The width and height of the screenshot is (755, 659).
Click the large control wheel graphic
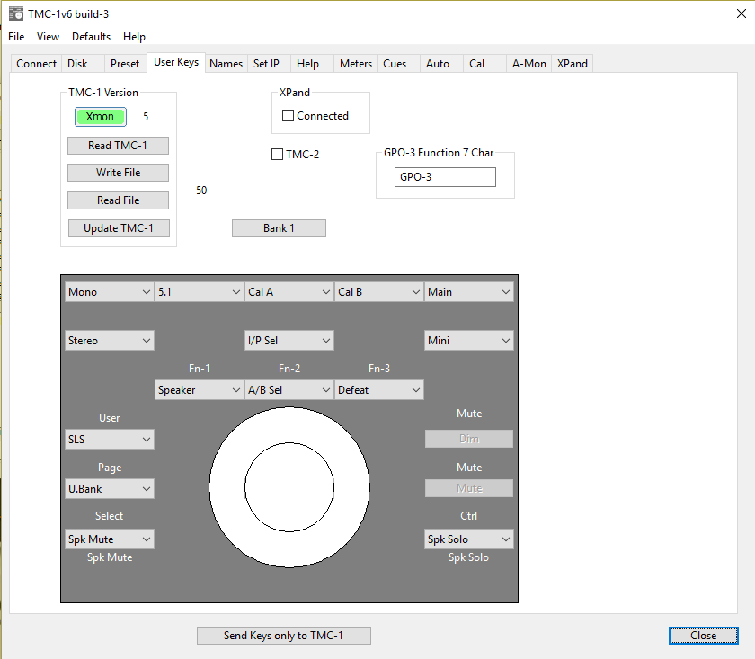click(x=289, y=486)
